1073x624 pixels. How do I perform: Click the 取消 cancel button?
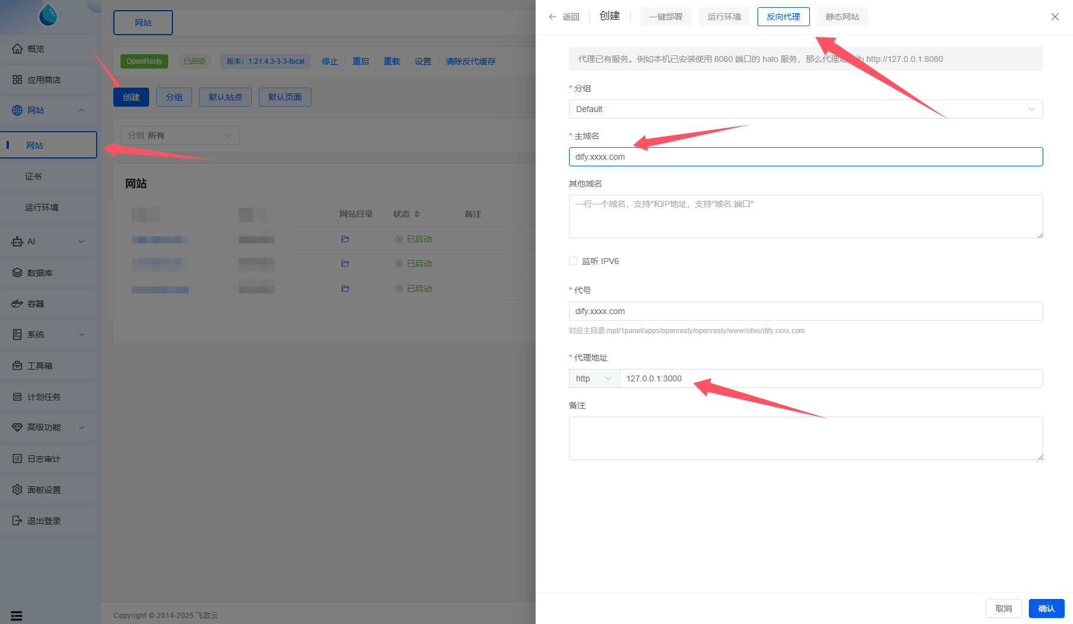point(1003,609)
